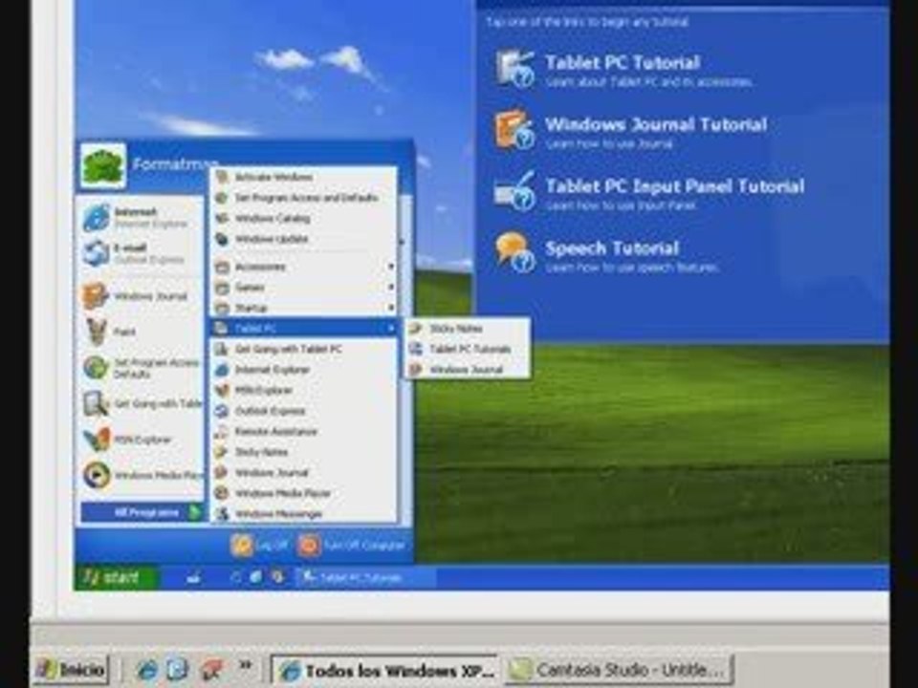
Task: Open pinned E-mail Outlook Express entry
Action: click(x=142, y=253)
